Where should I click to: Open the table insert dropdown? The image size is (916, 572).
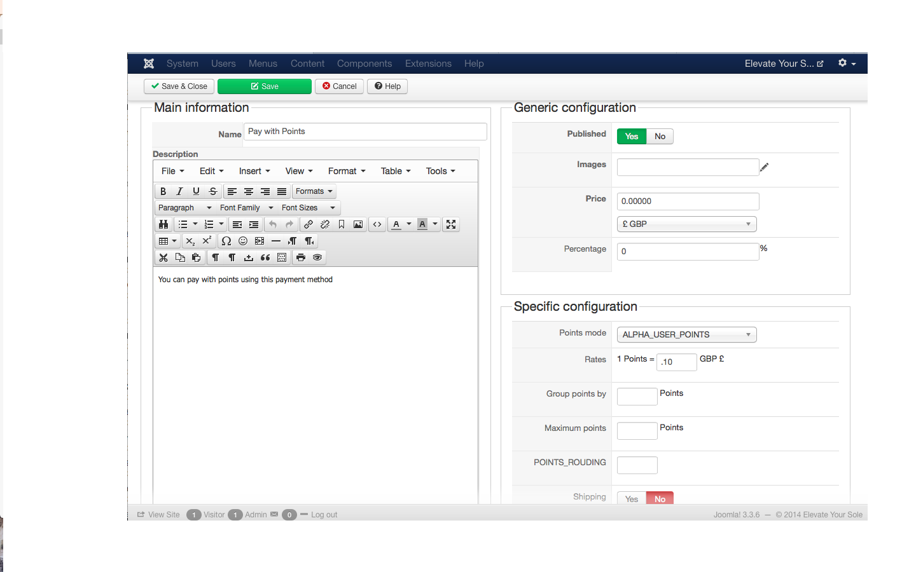click(168, 241)
